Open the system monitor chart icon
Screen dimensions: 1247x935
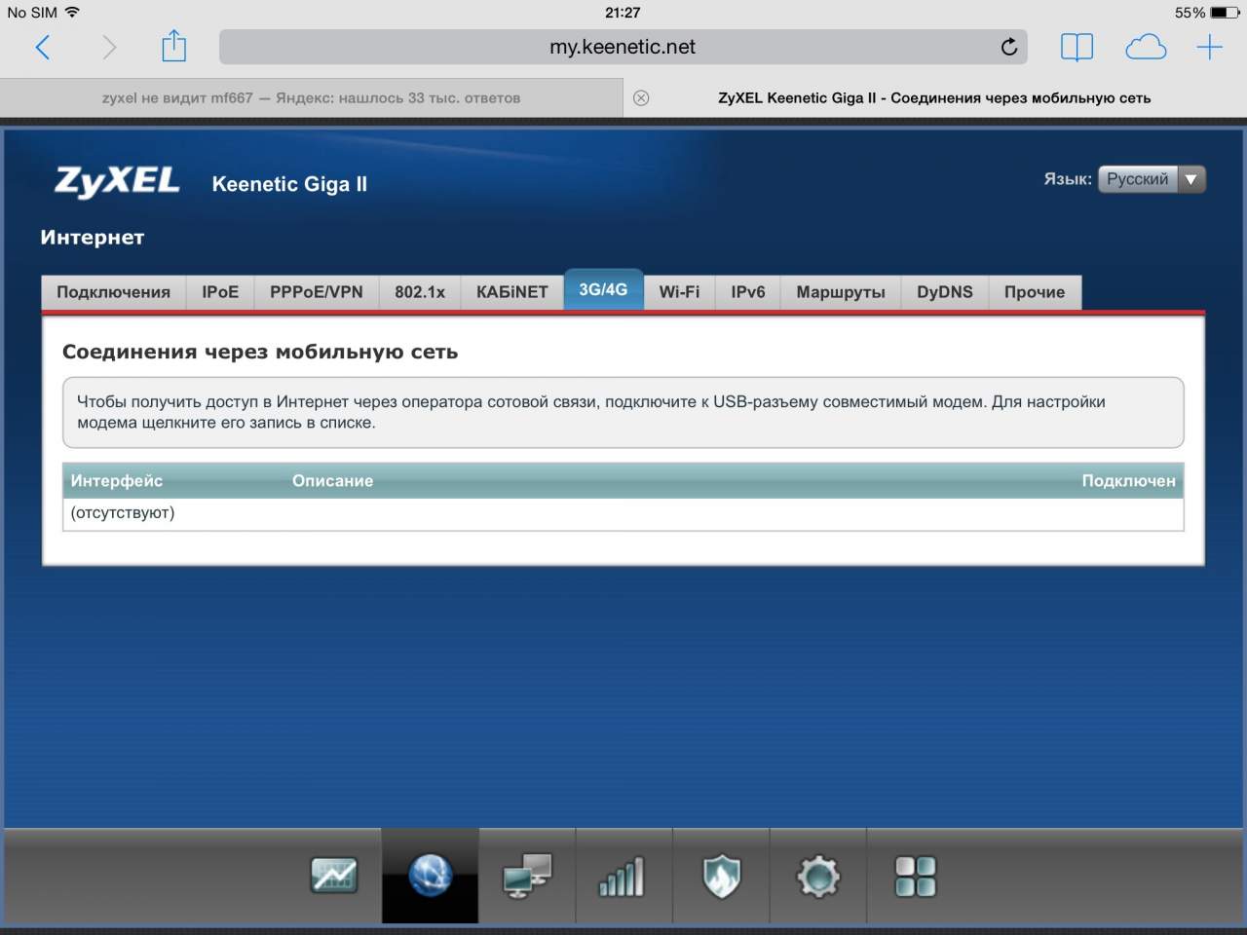[x=333, y=876]
